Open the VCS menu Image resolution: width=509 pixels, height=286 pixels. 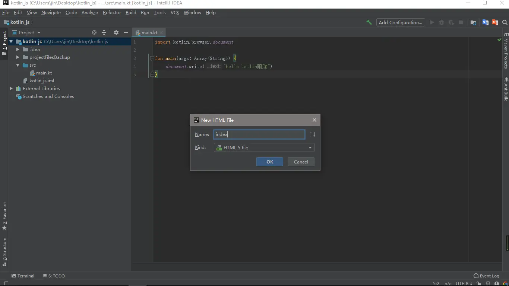[175, 12]
